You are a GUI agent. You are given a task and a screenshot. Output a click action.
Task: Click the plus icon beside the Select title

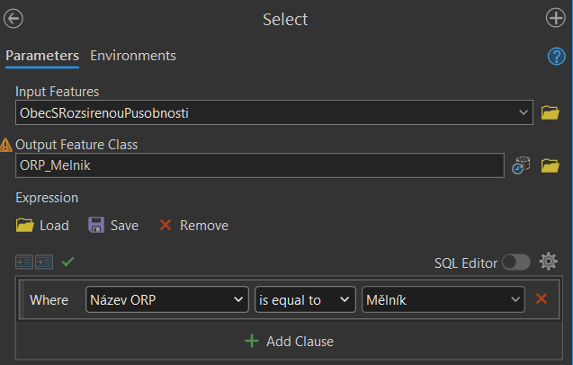coord(556,19)
